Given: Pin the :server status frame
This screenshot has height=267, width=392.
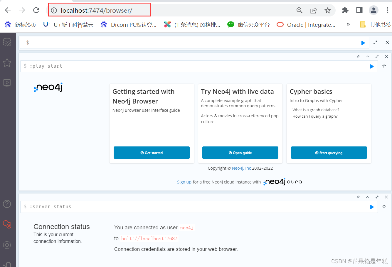Looking at the screenshot, I should pyautogui.click(x=358, y=197).
